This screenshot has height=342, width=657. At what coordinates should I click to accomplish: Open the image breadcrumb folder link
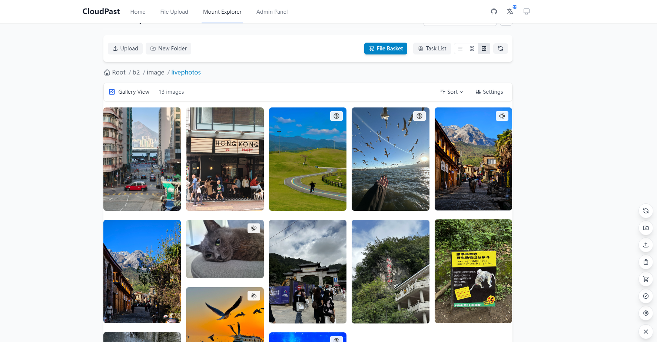tap(155, 72)
